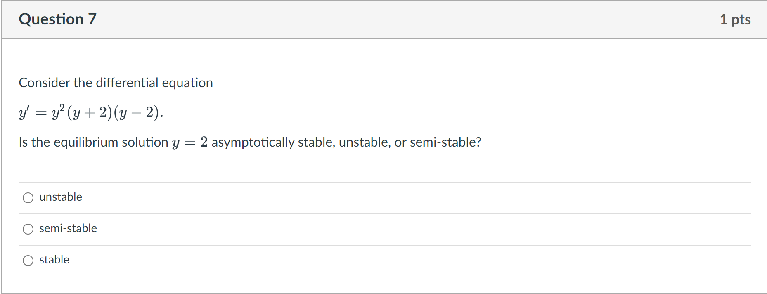The width and height of the screenshot is (767, 294).
Task: Click the semi-stable option label
Action: pyautogui.click(x=68, y=228)
